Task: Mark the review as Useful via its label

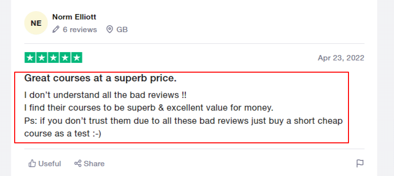Action: 50,164
